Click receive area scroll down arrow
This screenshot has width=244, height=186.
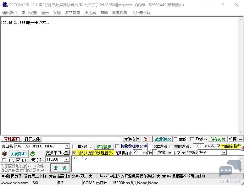241,132
